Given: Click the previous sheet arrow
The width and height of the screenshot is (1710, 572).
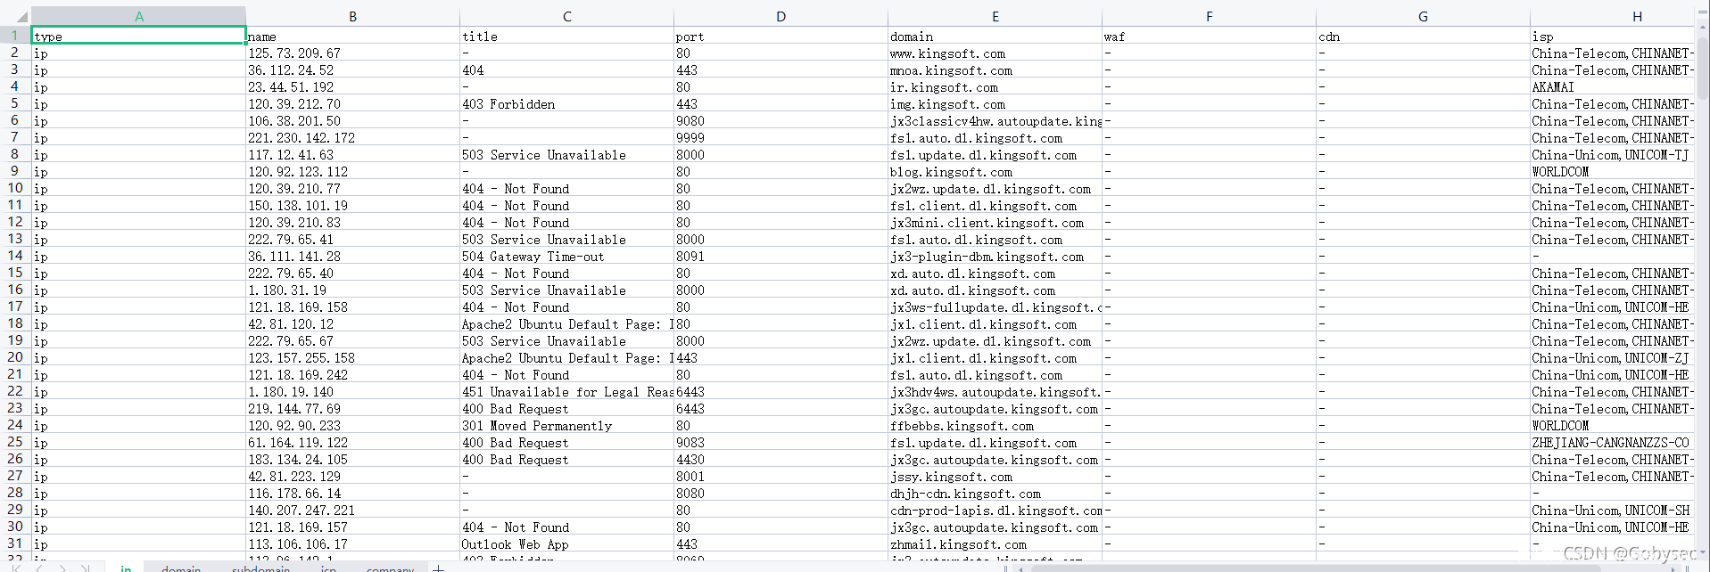Looking at the screenshot, I should [x=39, y=567].
